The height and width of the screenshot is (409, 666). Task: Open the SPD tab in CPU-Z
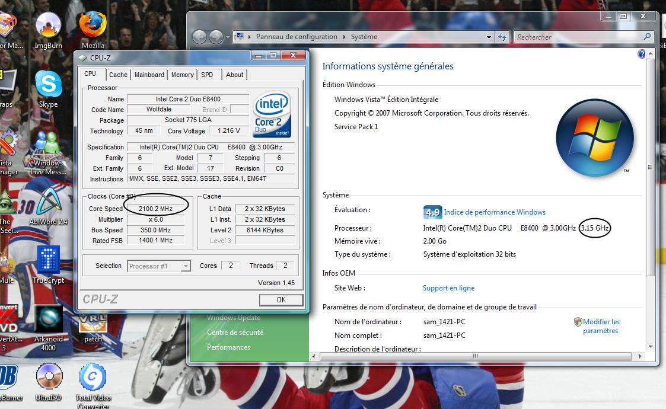pos(207,75)
